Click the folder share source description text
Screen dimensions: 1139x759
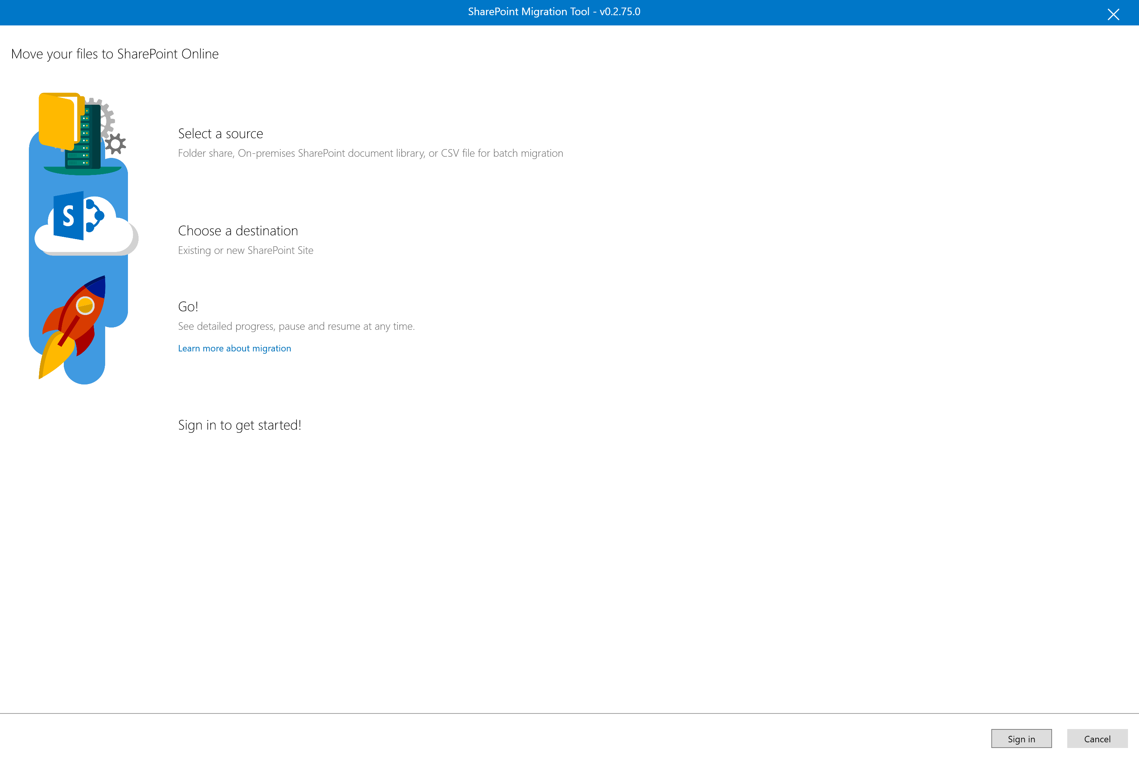pyautogui.click(x=371, y=153)
